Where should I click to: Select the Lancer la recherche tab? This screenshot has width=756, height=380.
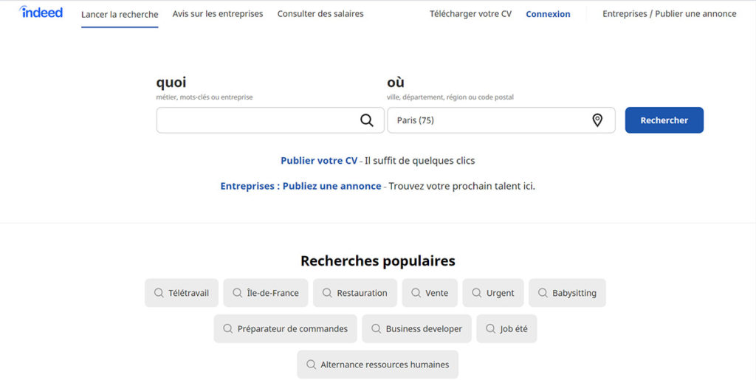pos(120,15)
